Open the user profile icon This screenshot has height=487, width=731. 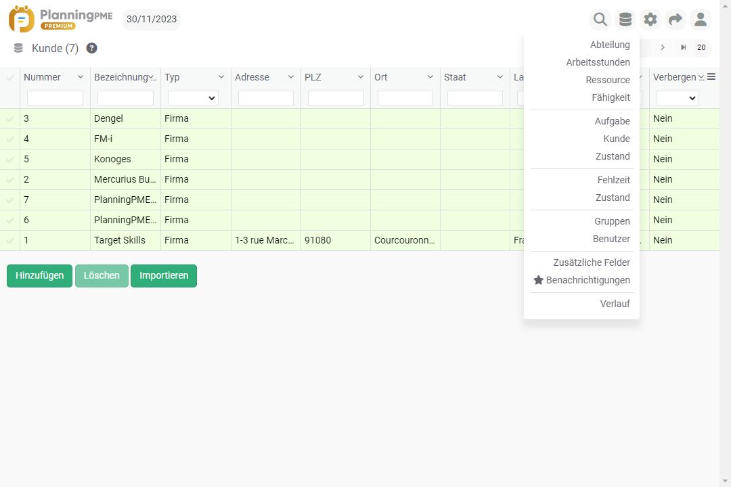click(x=701, y=20)
